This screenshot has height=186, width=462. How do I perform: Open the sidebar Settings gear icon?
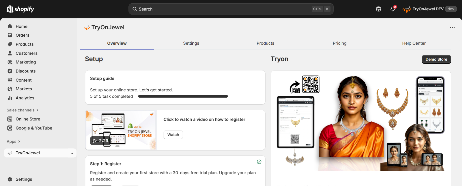point(10,179)
